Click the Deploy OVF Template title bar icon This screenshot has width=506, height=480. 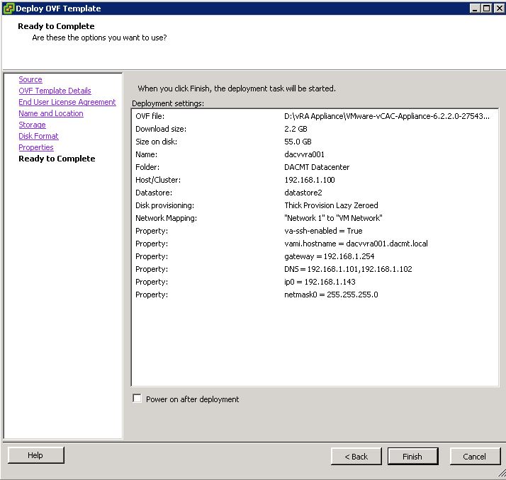tap(9, 8)
